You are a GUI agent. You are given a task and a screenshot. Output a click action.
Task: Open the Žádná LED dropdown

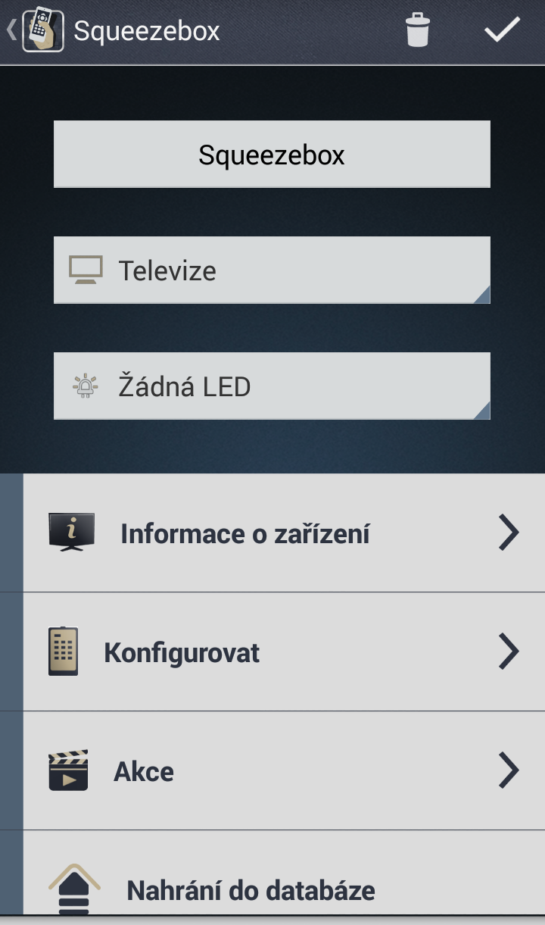pos(272,386)
